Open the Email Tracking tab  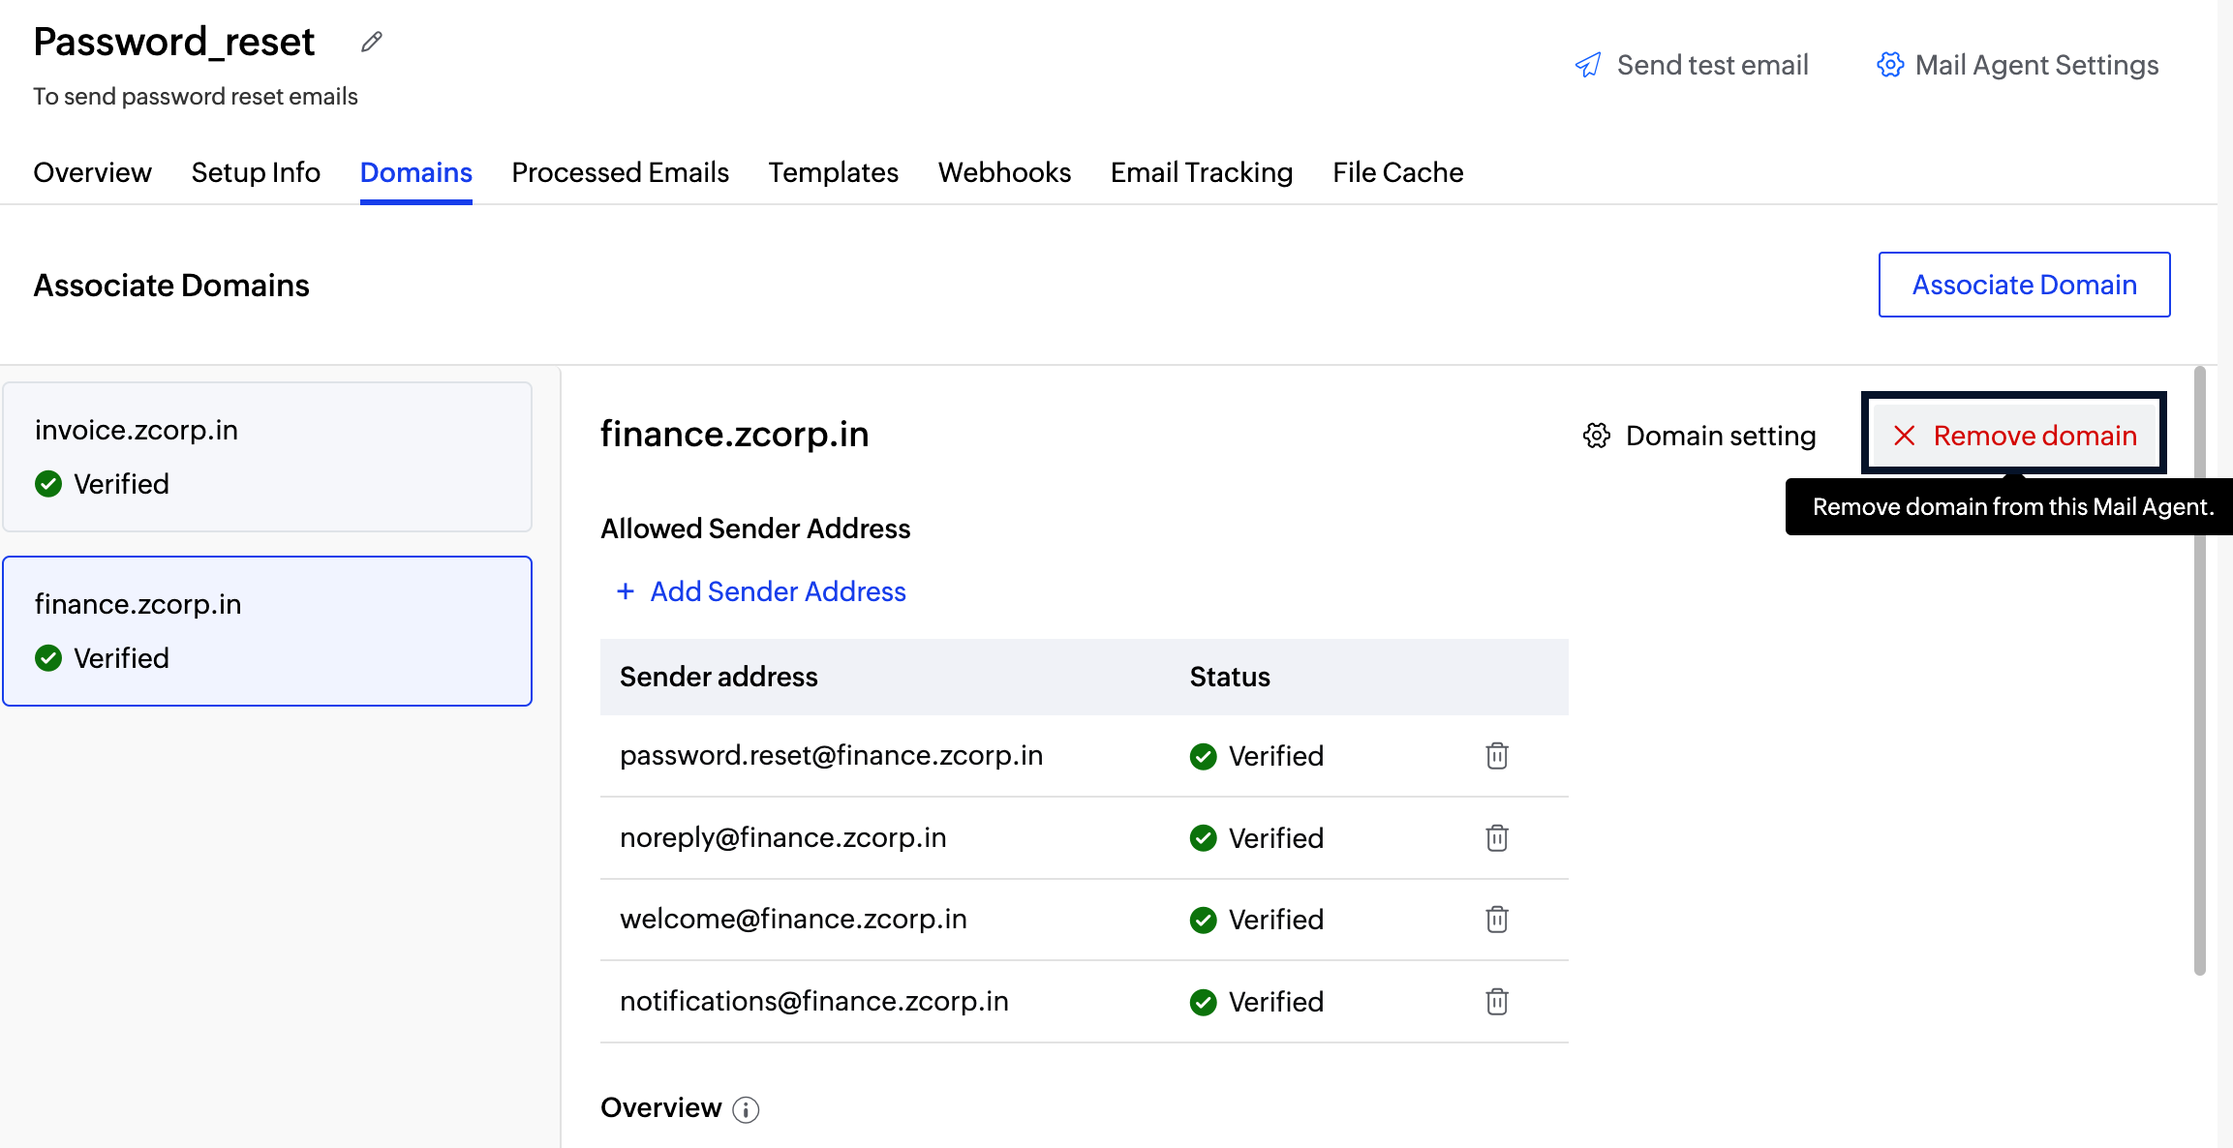tap(1201, 172)
